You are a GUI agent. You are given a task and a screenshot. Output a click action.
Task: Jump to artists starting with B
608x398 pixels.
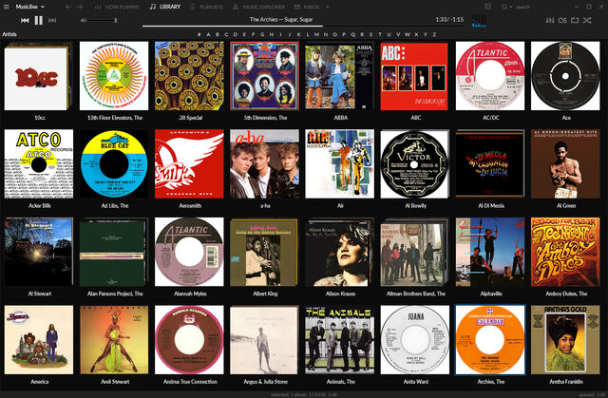pos(218,34)
